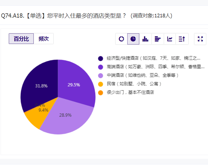Viewport: 208px width, 167px height.
Task: Click the 民宿 legend label
Action: tap(134, 84)
